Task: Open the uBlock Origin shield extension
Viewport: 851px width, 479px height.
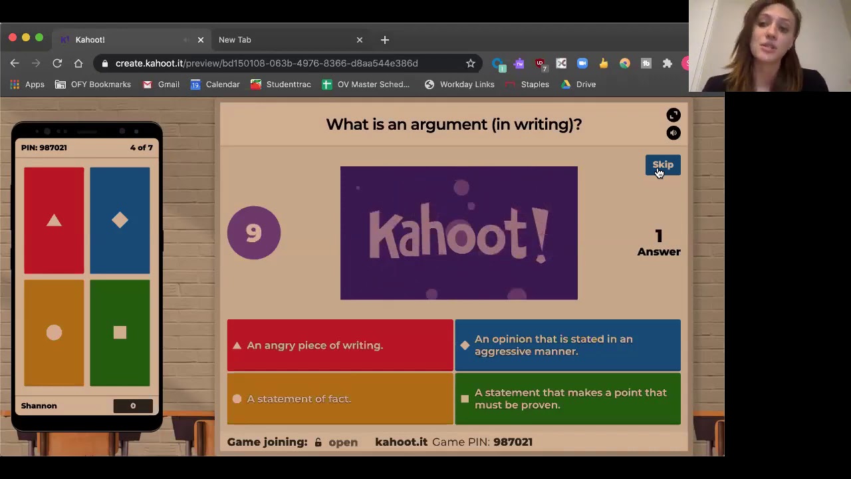Action: pyautogui.click(x=541, y=64)
